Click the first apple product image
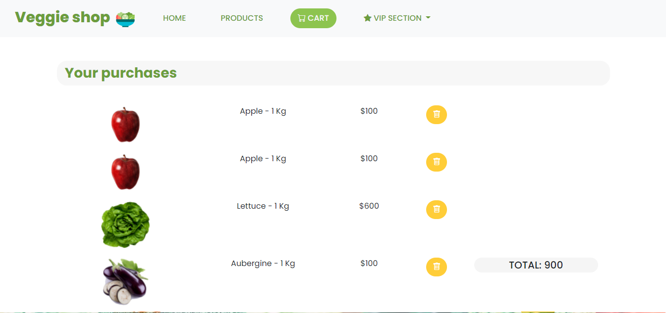 coord(125,125)
